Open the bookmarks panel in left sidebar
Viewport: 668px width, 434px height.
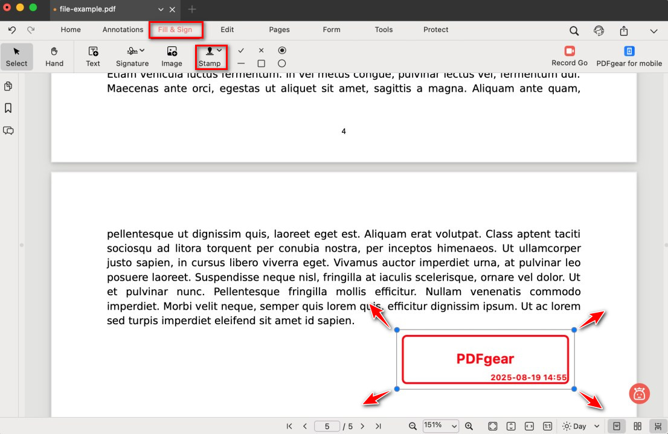point(8,108)
